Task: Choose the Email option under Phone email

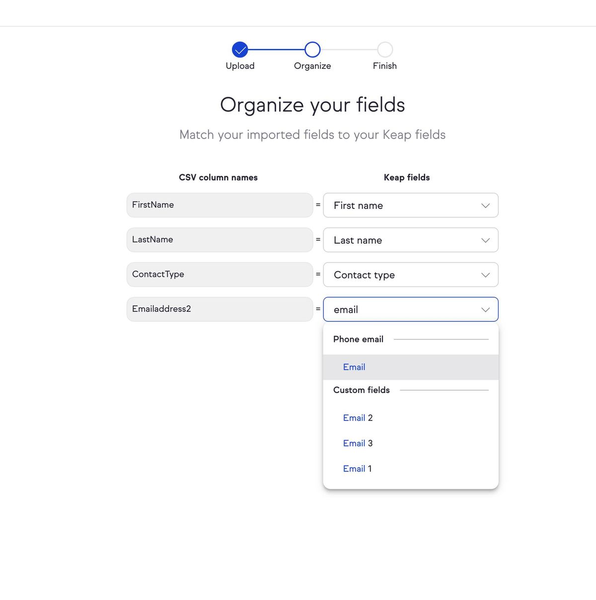Action: 411,367
